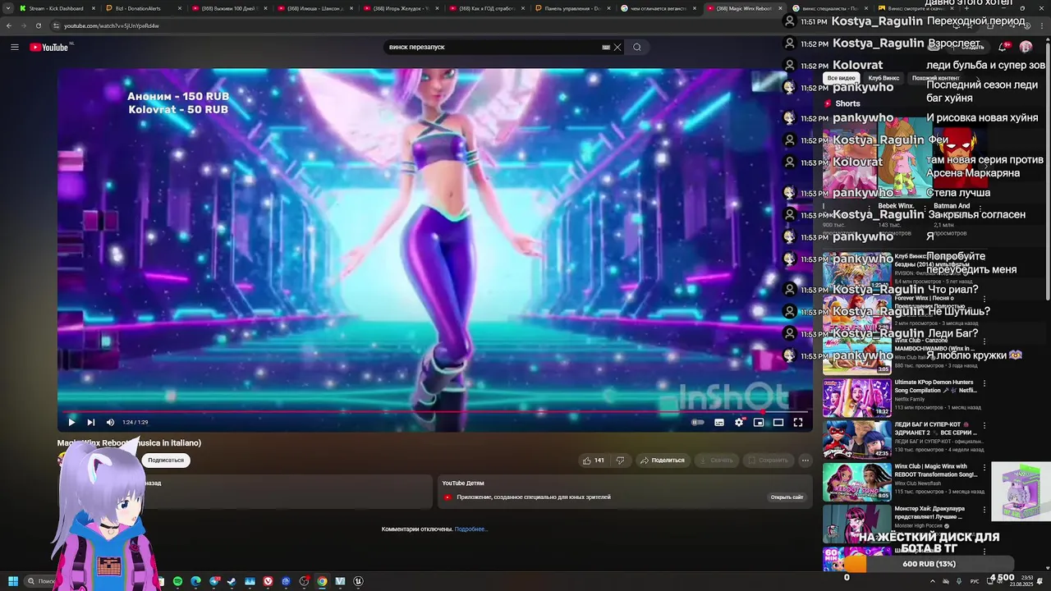Open player settings gear
The image size is (1051, 591).
tap(739, 422)
